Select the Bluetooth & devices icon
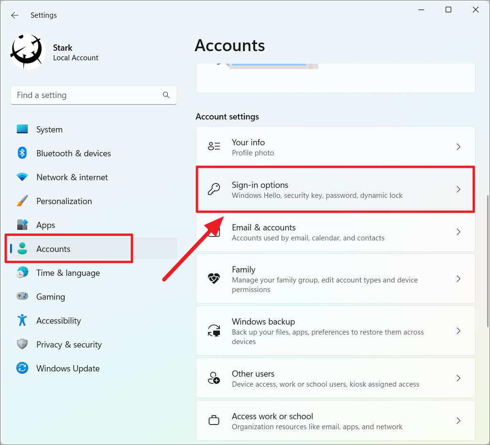 point(22,153)
